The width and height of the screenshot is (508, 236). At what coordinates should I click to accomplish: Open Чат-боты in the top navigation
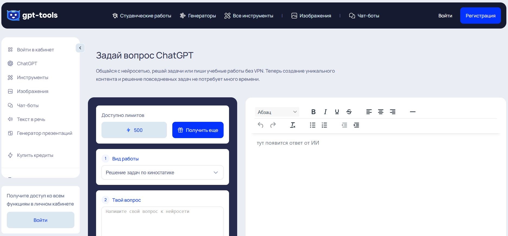[364, 16]
